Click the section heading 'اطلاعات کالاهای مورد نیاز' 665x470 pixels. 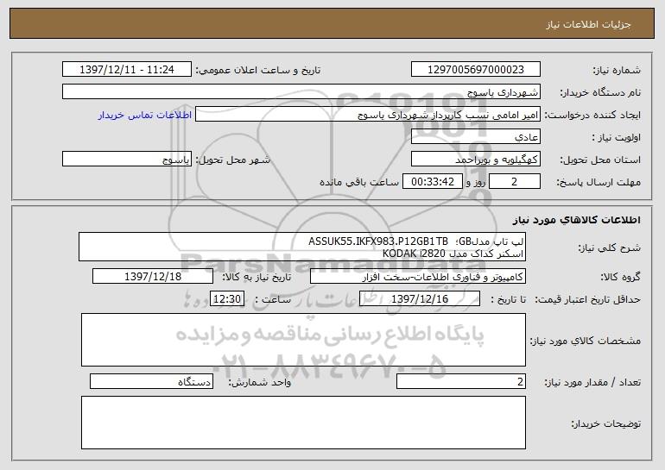[x=576, y=220]
